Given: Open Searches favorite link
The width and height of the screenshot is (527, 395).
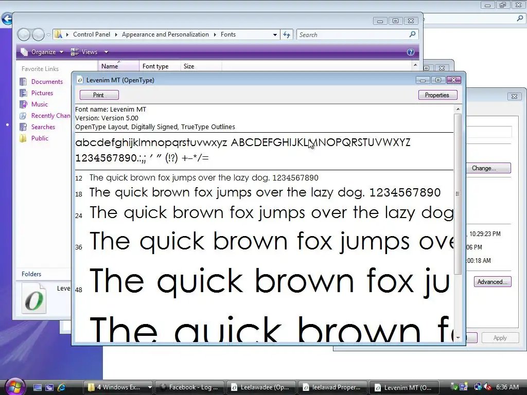Looking at the screenshot, I should click(43, 127).
